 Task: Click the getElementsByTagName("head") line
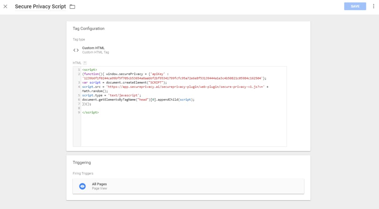tap(138, 100)
